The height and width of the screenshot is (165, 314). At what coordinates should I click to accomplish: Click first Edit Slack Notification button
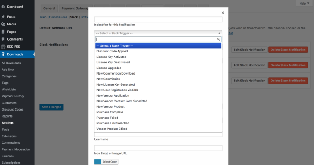pyautogui.click(x=249, y=50)
